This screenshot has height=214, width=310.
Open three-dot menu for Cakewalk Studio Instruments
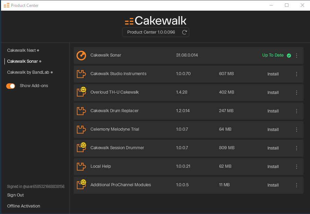click(297, 74)
